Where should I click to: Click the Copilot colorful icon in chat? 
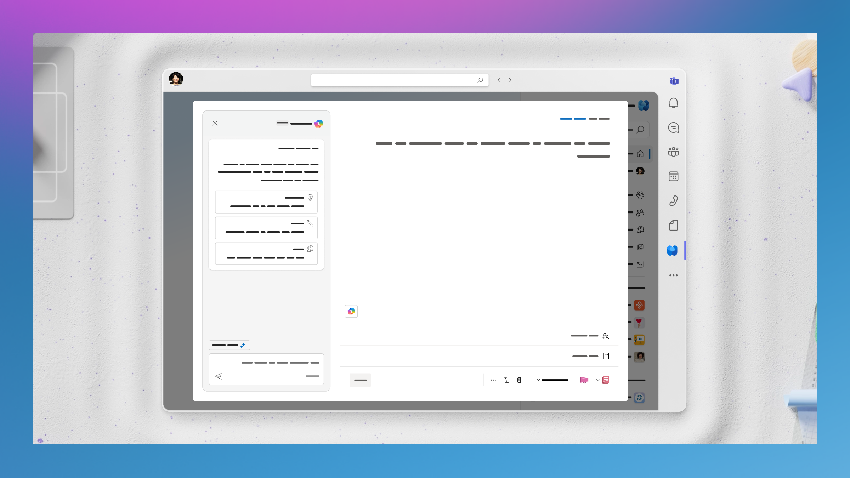click(351, 311)
